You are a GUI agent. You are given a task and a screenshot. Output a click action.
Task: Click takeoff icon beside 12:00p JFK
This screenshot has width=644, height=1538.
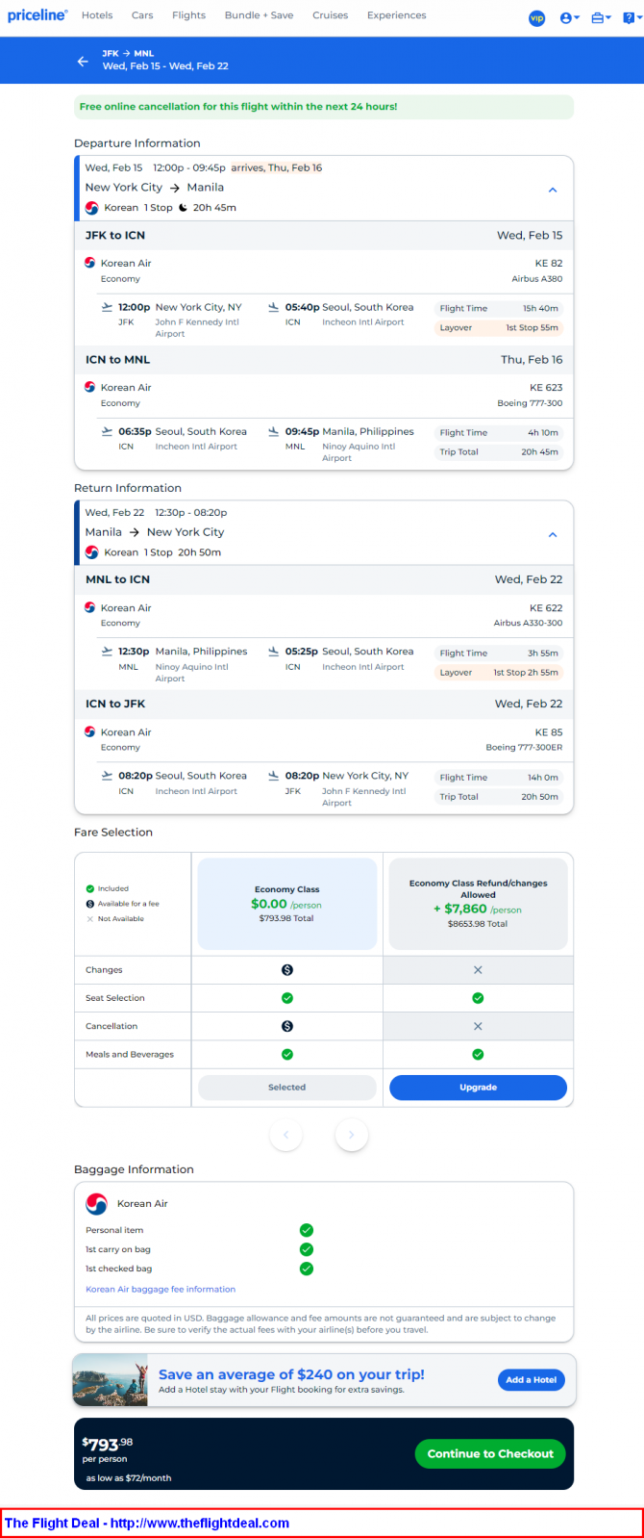tap(107, 307)
